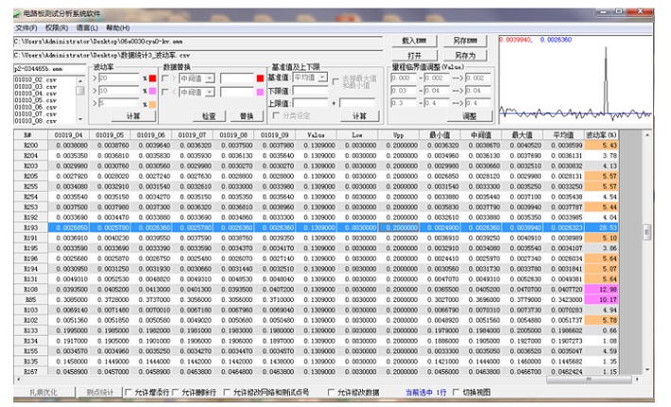
Task: Select 01010_02.csv in the file list
Action: [x=36, y=80]
